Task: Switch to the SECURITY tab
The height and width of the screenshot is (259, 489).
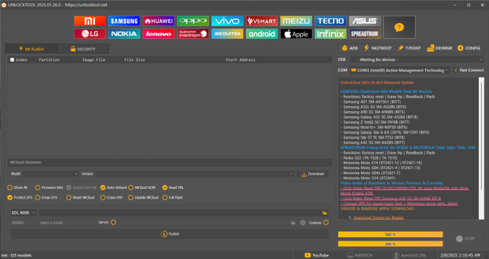Action: 83,48
